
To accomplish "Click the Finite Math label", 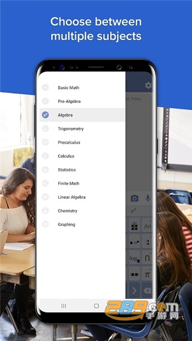I will (x=68, y=183).
